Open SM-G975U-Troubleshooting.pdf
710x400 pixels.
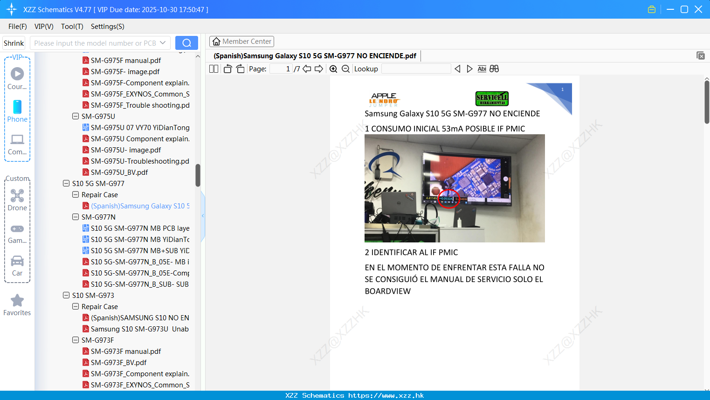click(x=136, y=161)
